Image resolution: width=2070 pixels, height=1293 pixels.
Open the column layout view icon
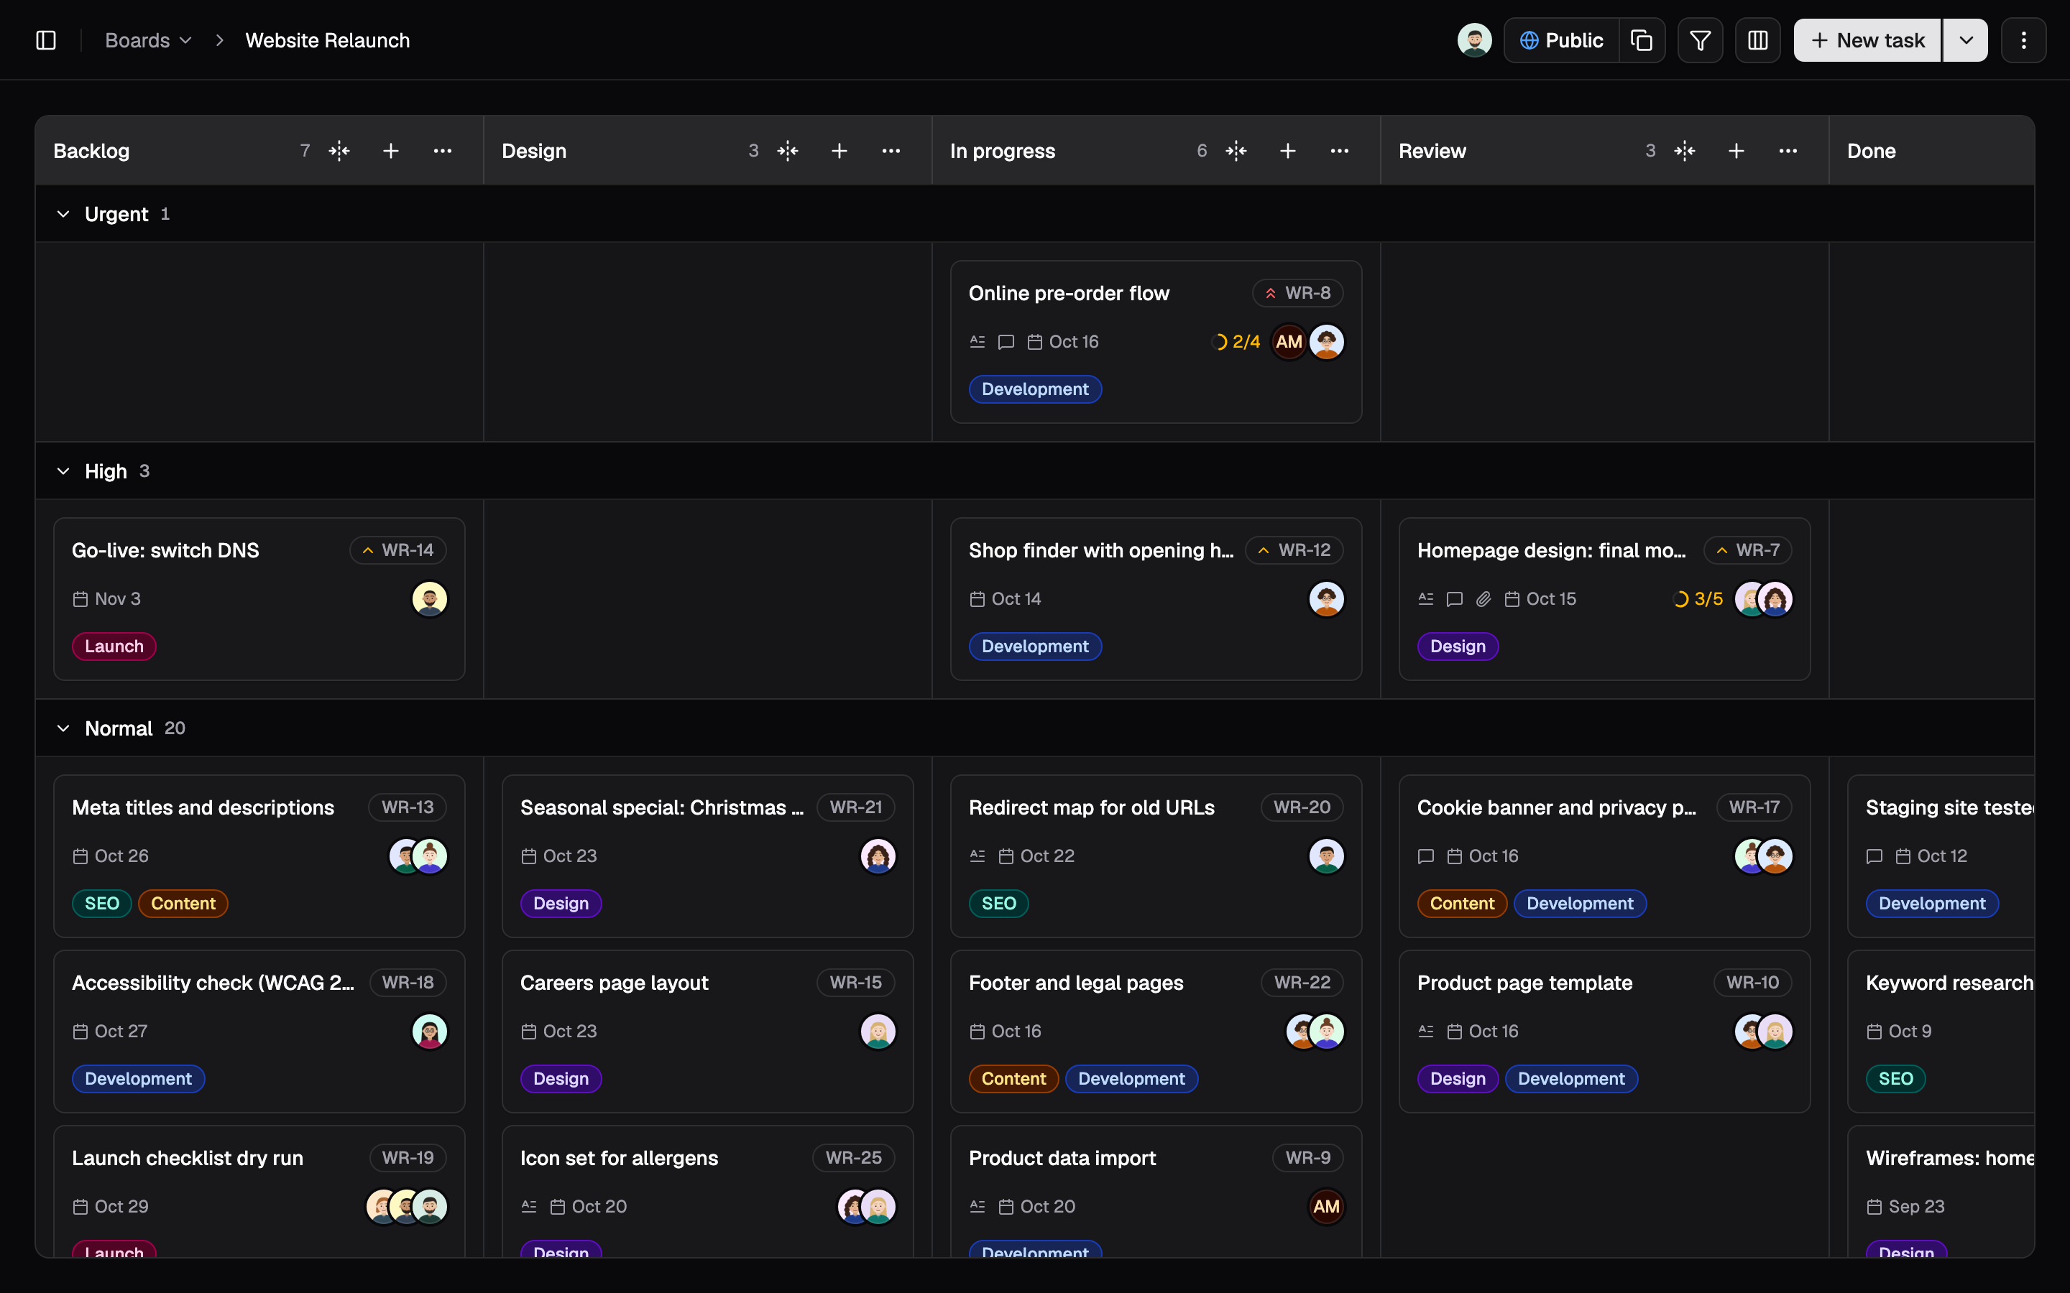point(1758,40)
